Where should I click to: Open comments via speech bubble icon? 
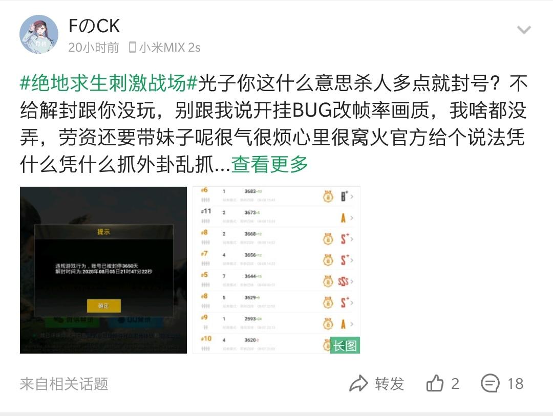pyautogui.click(x=490, y=383)
